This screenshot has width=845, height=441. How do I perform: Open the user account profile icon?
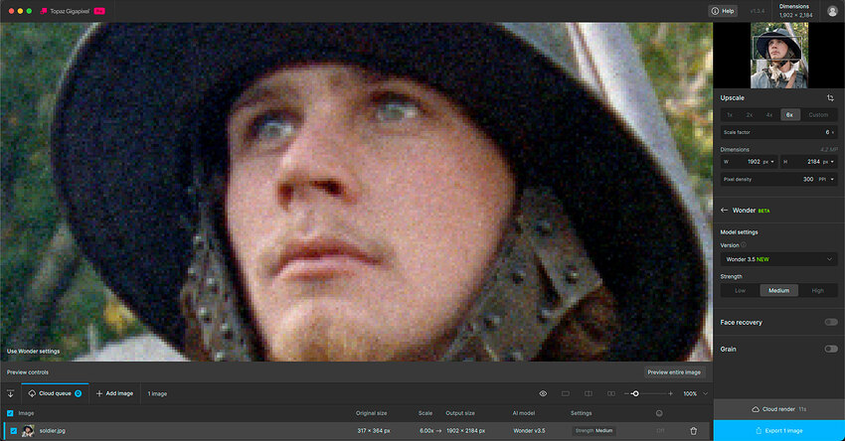(832, 11)
